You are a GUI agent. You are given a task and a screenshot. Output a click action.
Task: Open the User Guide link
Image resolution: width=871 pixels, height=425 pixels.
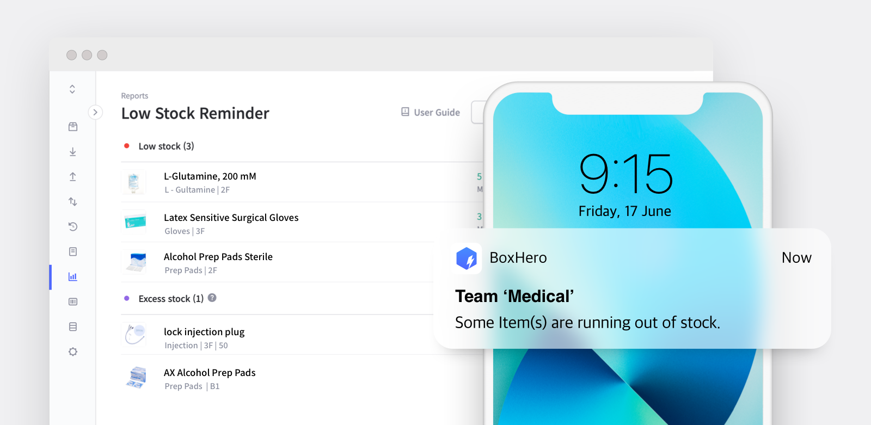(x=431, y=112)
